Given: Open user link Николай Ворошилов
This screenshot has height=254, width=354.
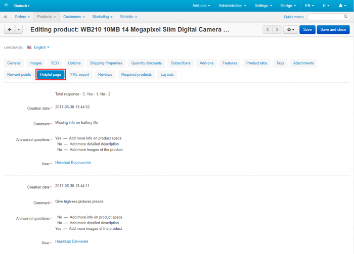Looking at the screenshot, I should tap(73, 163).
